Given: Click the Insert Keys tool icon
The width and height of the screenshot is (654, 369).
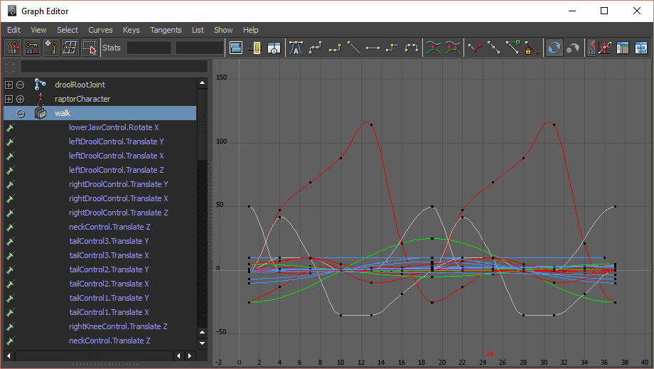Looking at the screenshot, I should click(32, 48).
